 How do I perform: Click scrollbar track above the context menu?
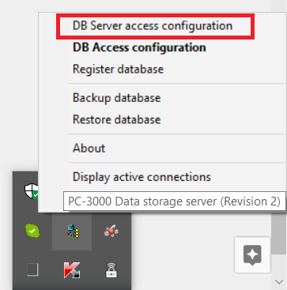pos(279,6)
